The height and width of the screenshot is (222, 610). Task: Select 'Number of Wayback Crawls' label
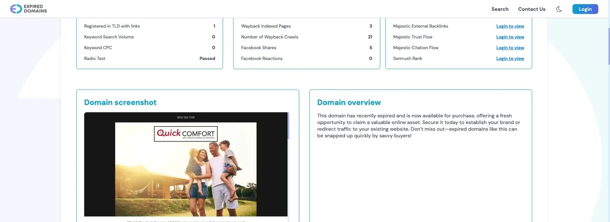(x=270, y=37)
